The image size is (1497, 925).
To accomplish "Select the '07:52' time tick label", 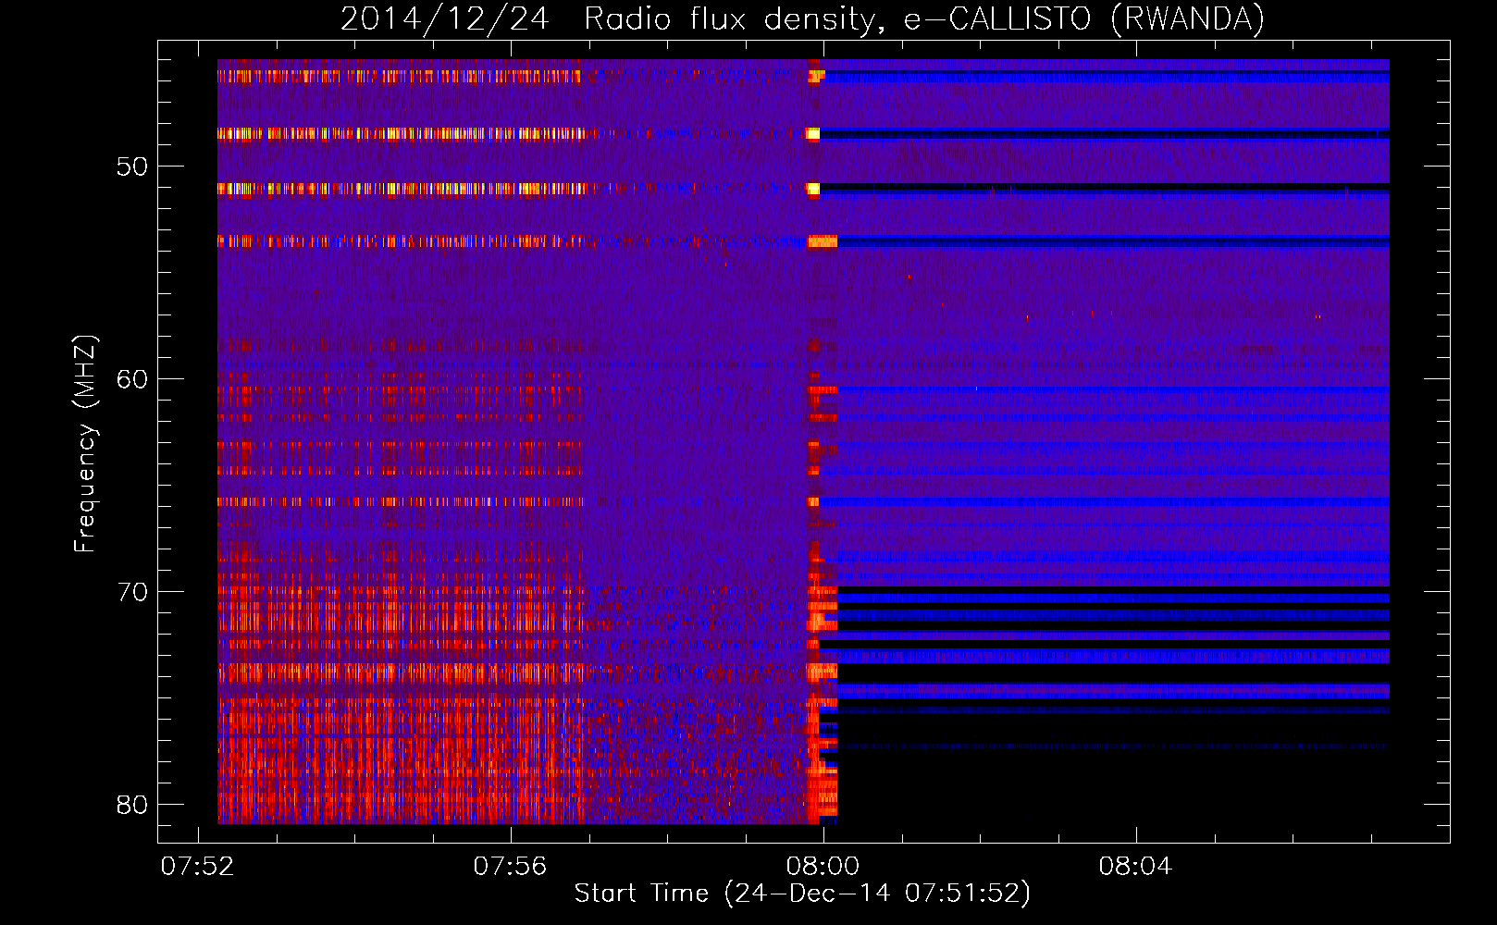I will point(198,867).
